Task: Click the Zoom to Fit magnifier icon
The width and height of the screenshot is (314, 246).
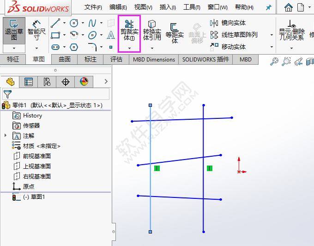Action: pos(274,61)
